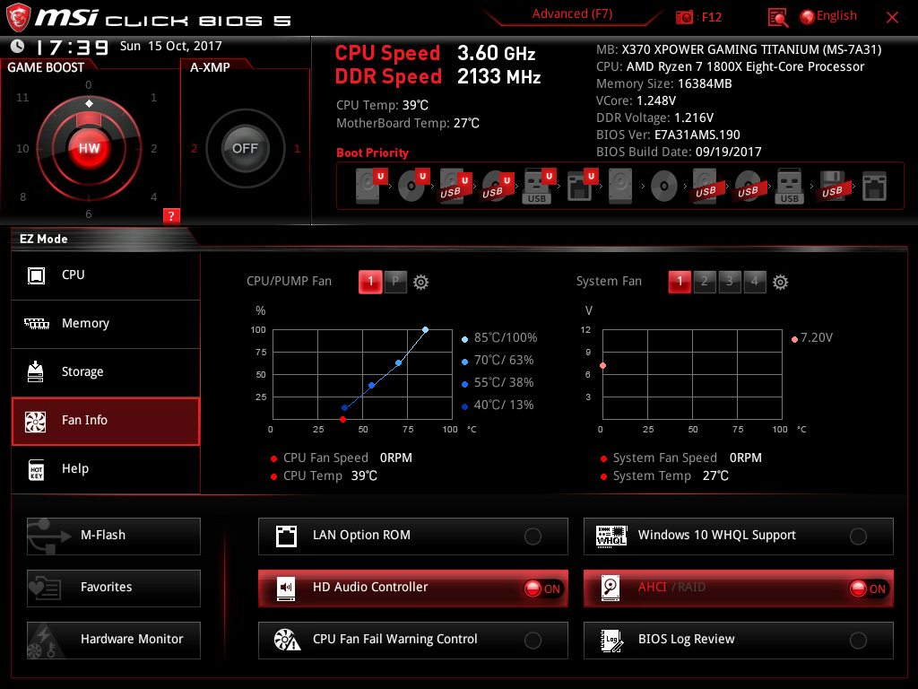Viewport: 918px width, 689px height.
Task: Open the Help section
Action: 106,469
